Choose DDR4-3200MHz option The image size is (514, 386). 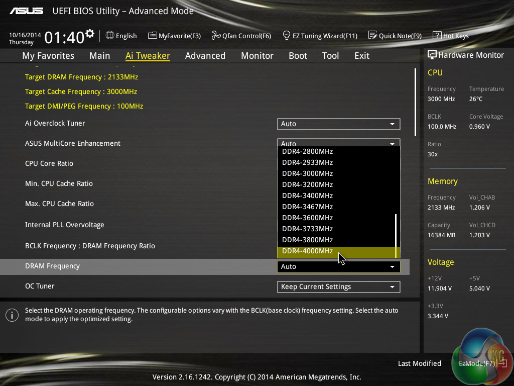pyautogui.click(x=307, y=184)
